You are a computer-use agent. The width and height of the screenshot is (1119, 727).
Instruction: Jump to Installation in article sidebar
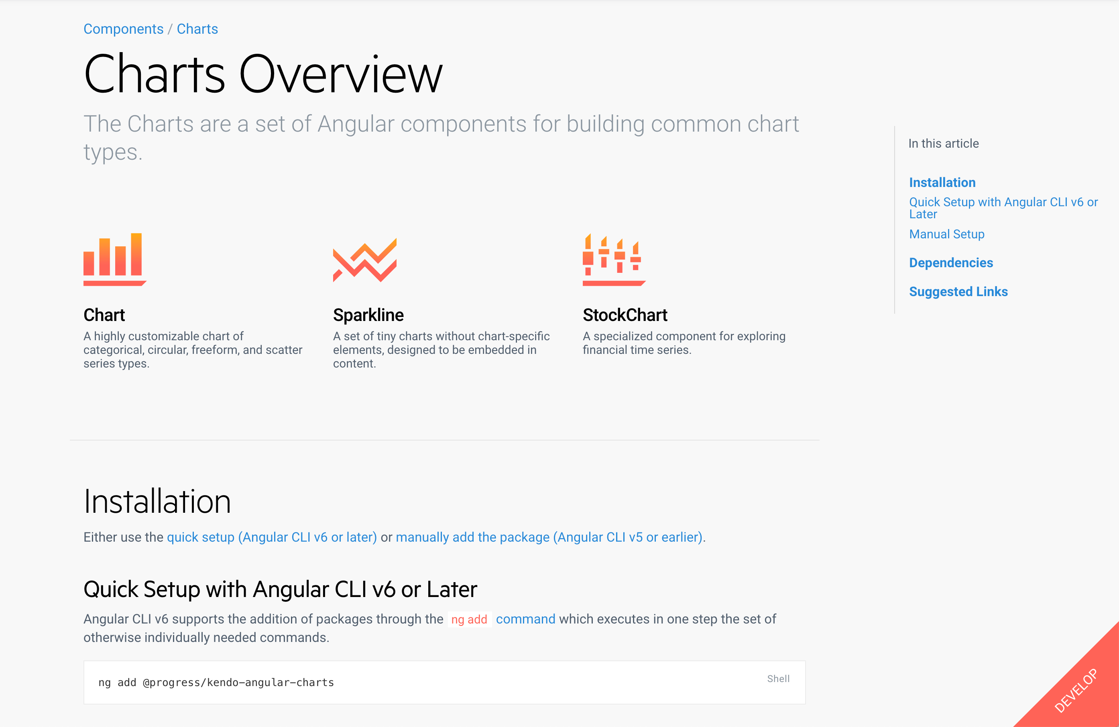[942, 182]
